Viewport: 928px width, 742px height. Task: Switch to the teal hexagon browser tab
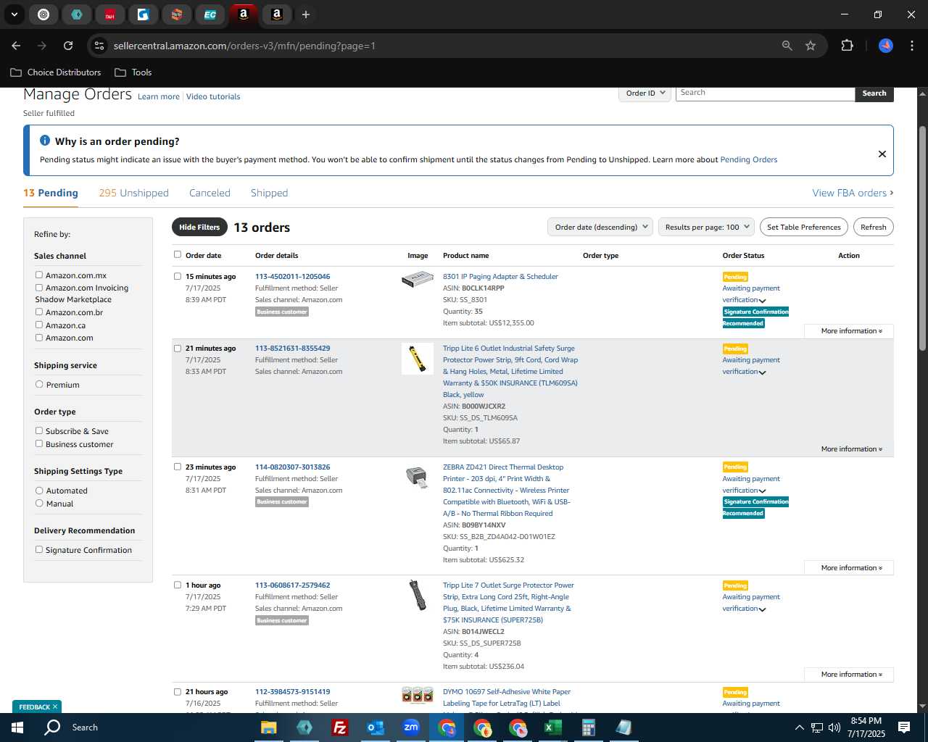click(x=77, y=14)
